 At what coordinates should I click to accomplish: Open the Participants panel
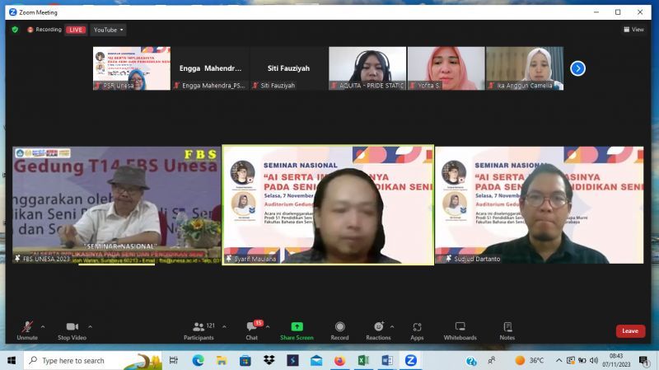coord(198,330)
